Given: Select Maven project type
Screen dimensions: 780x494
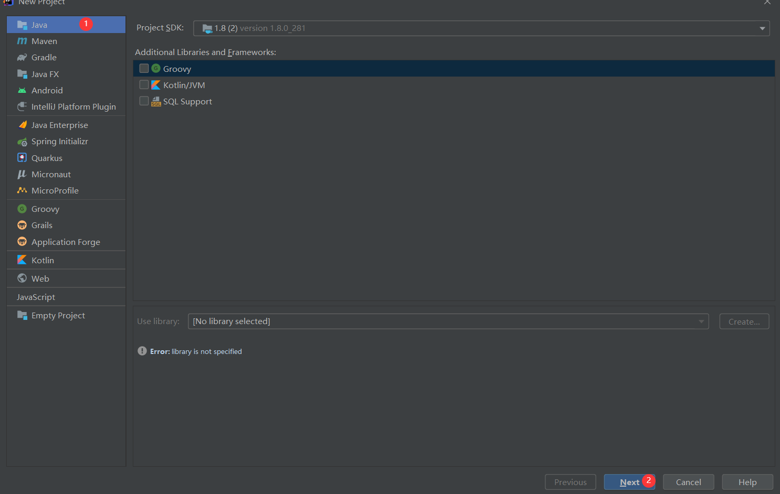Looking at the screenshot, I should (66, 41).
